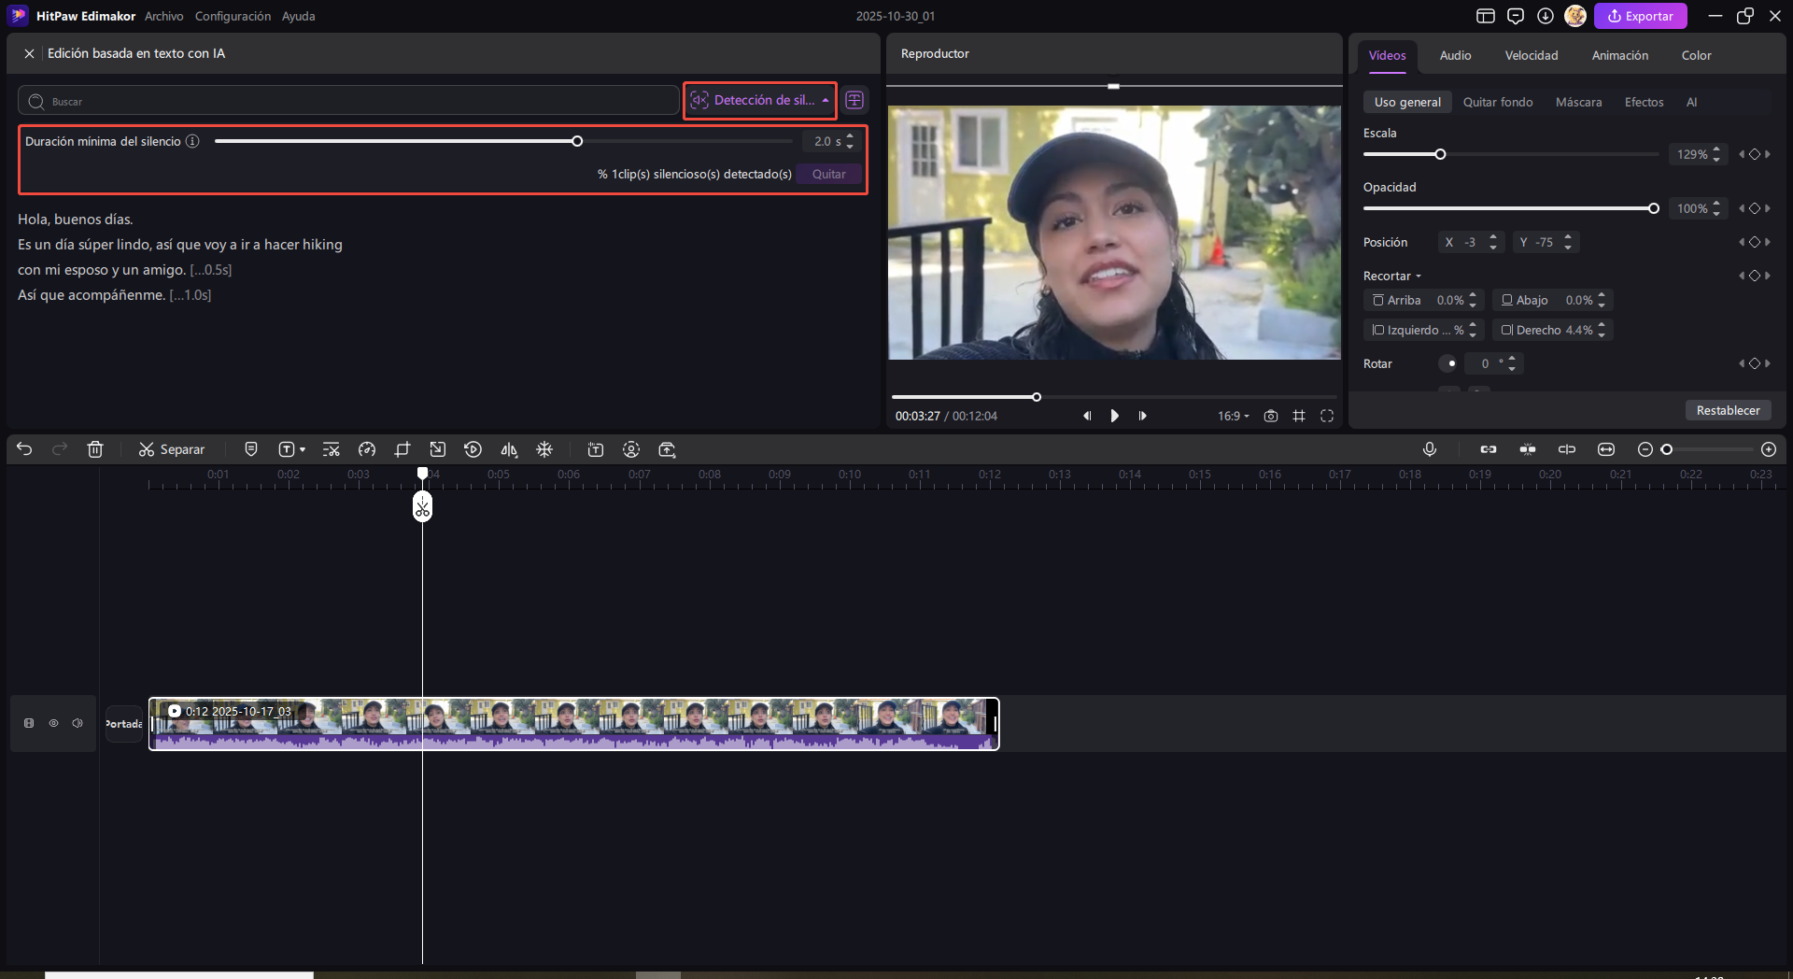Expand the Recortar options arrow
Image resolution: width=1793 pixels, height=979 pixels.
coord(1419,277)
